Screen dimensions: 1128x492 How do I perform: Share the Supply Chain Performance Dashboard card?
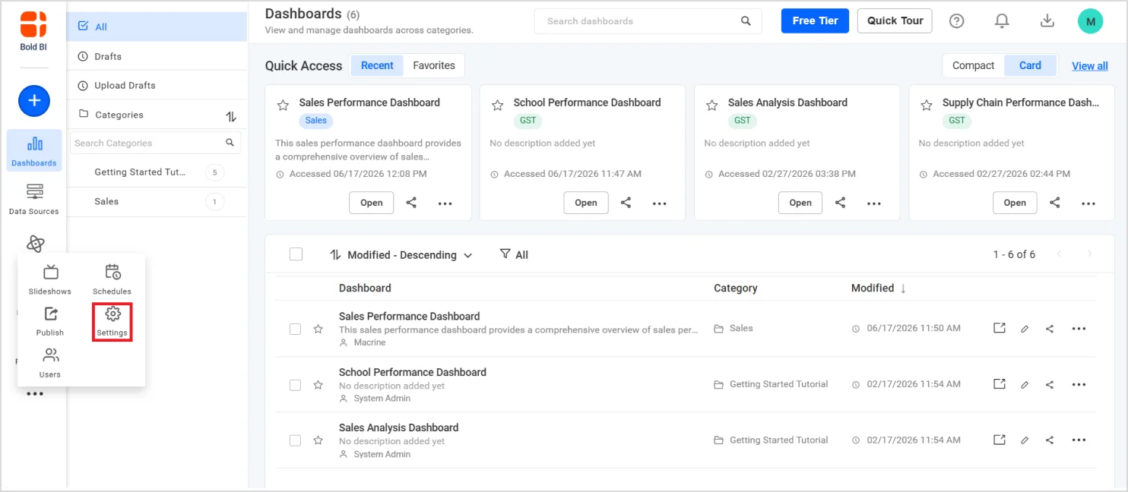1055,203
